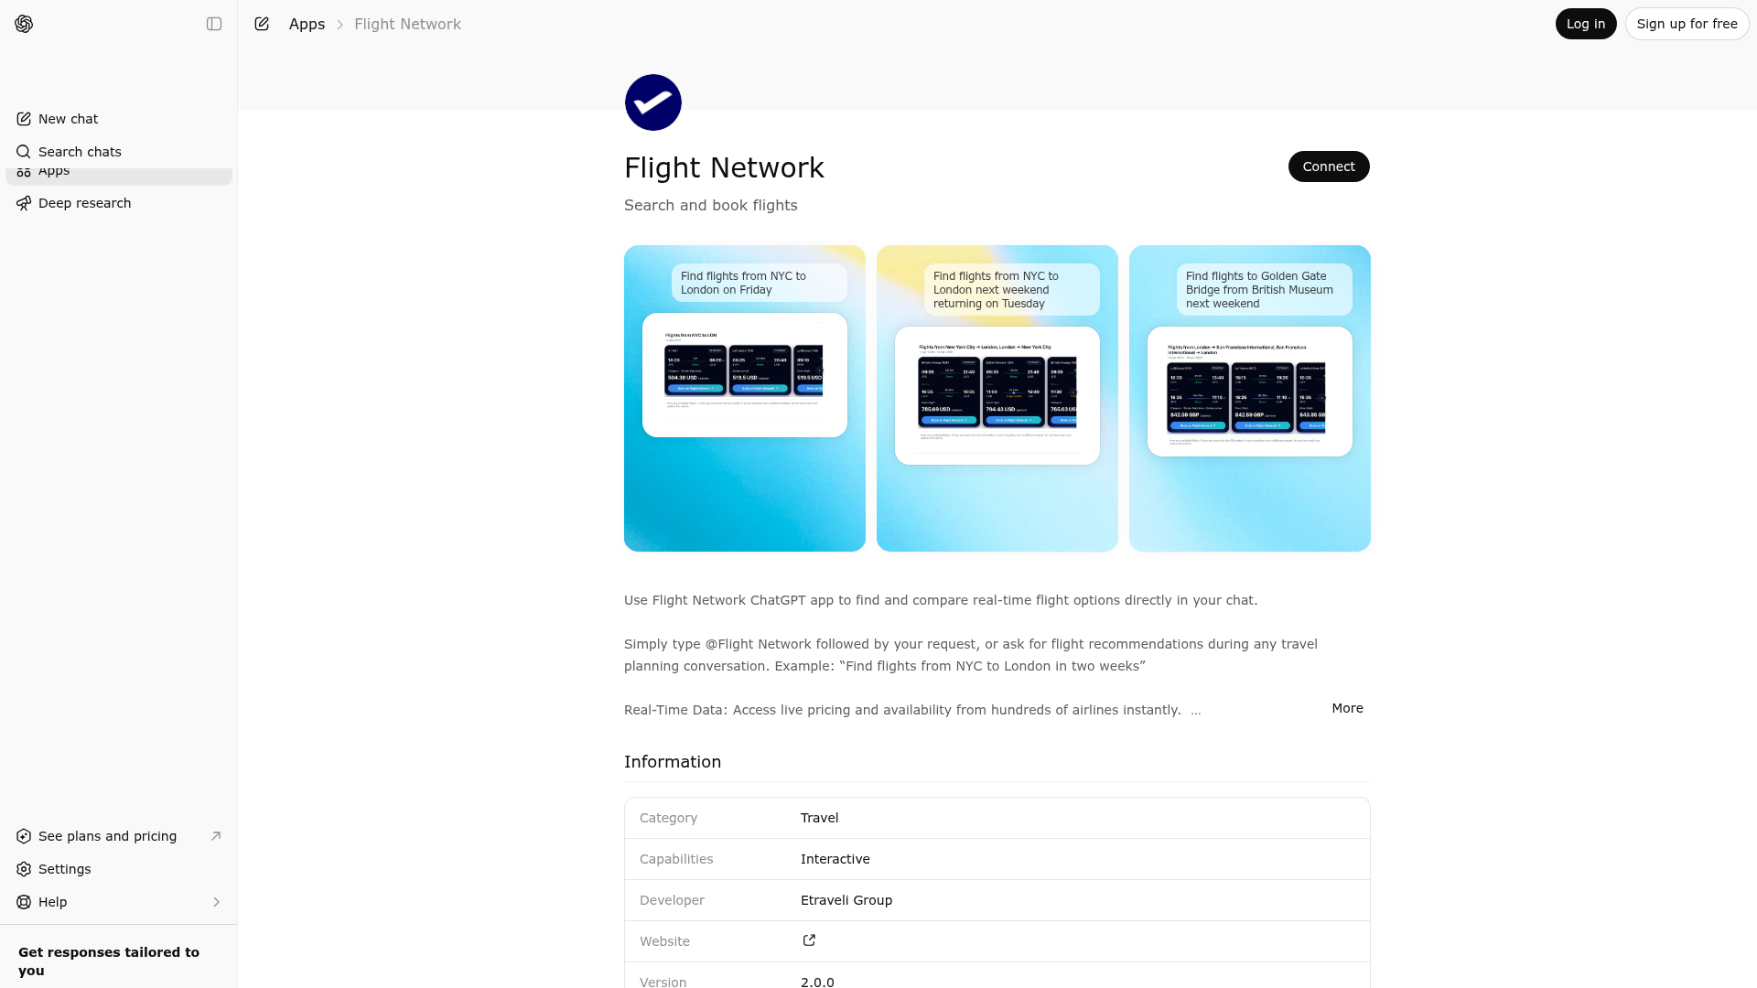Click the Log in button
This screenshot has width=1757, height=988.
click(1585, 24)
